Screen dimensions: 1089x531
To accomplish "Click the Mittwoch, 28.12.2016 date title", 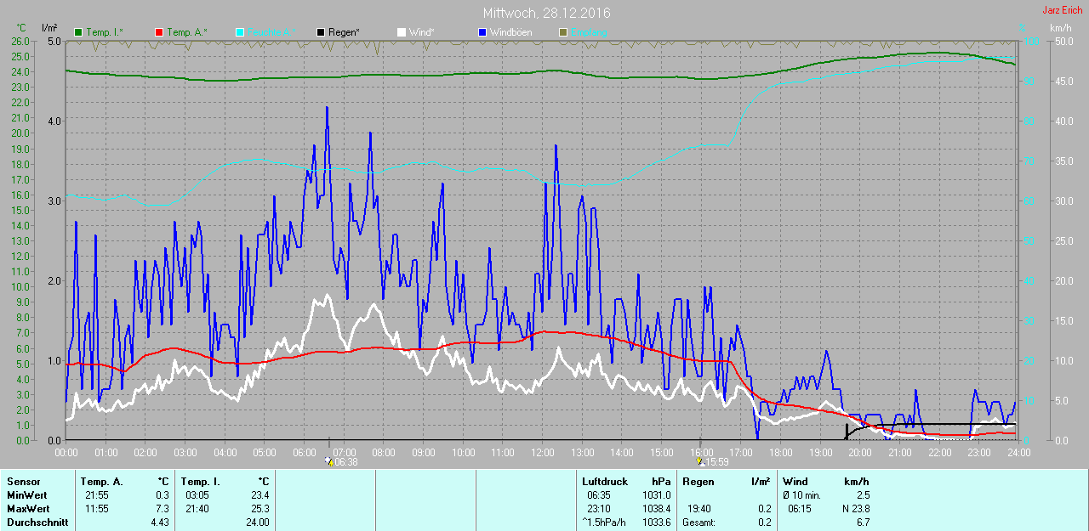I will tap(546, 14).
